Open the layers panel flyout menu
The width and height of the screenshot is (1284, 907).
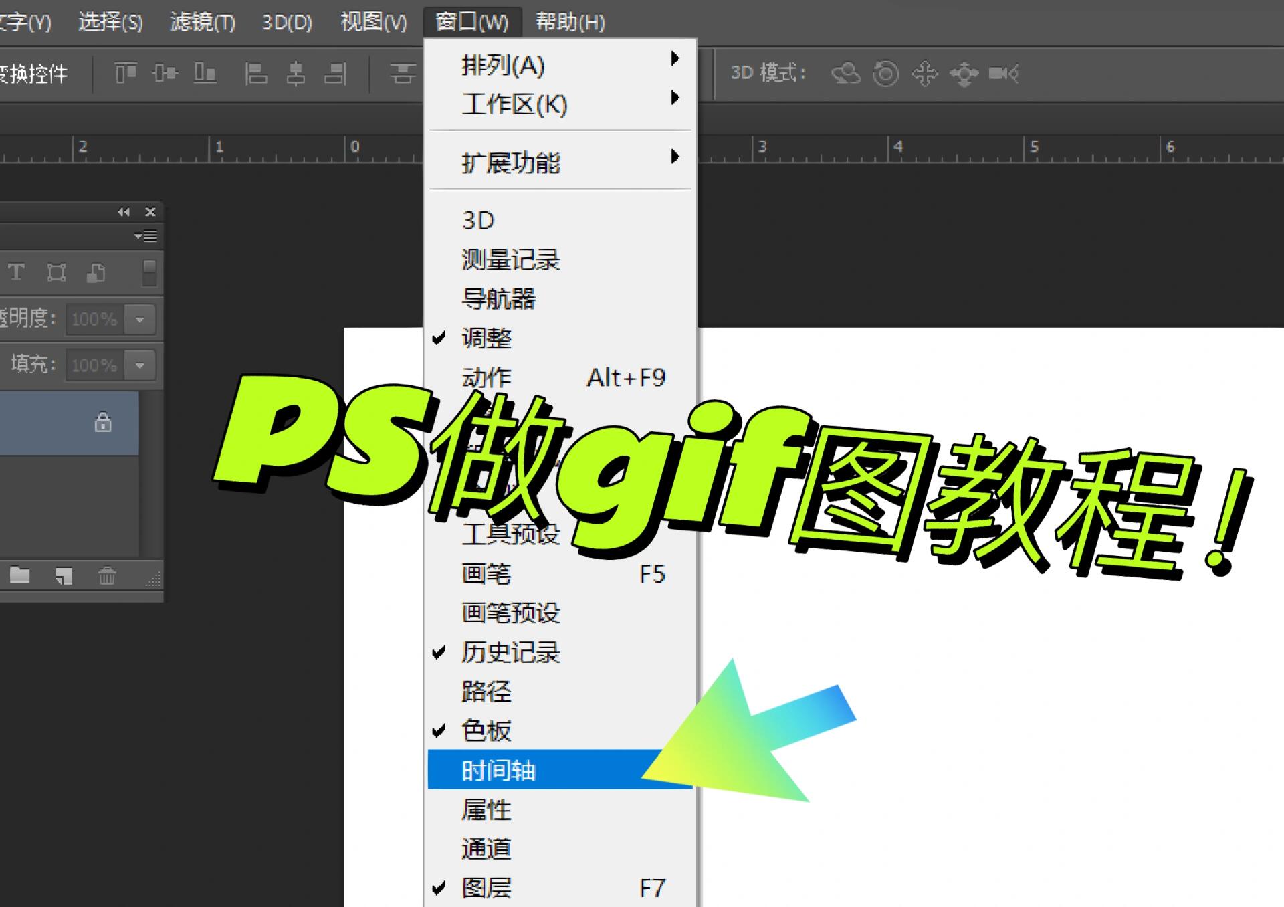[x=146, y=236]
